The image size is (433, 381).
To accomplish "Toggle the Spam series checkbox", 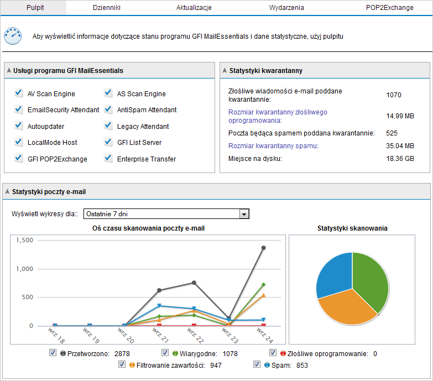I will point(257,364).
